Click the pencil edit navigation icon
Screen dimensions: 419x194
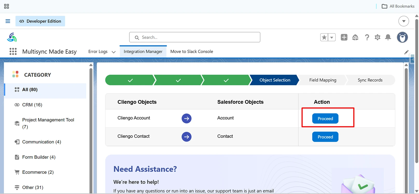[x=406, y=52]
